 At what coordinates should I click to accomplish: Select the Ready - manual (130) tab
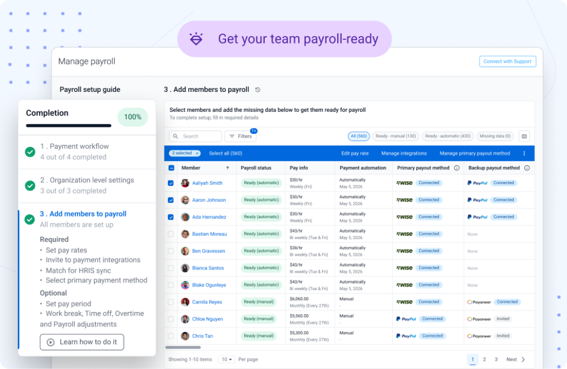pos(395,136)
